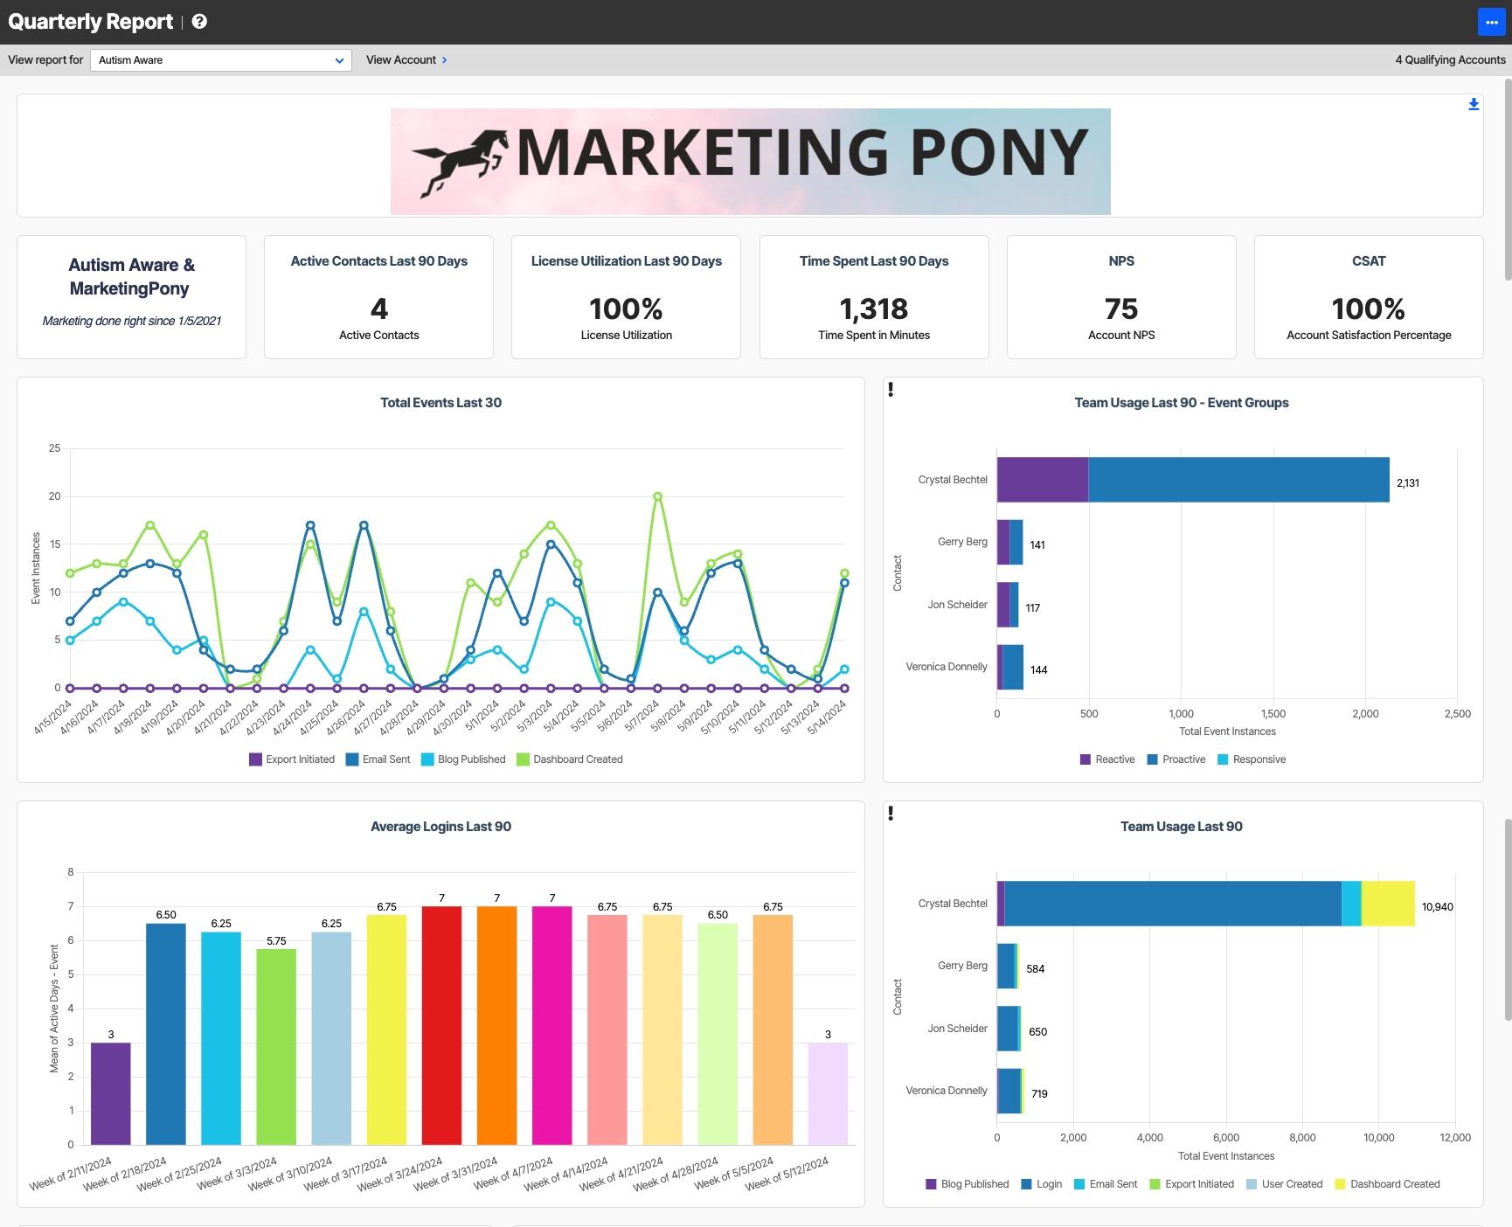Click the help question mark icon
Screen dimensions: 1512x1227
point(199,22)
